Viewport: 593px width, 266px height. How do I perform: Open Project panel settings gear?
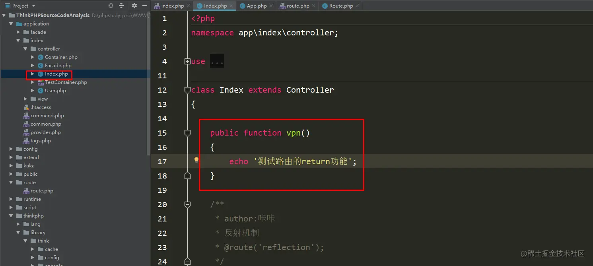[x=134, y=6]
